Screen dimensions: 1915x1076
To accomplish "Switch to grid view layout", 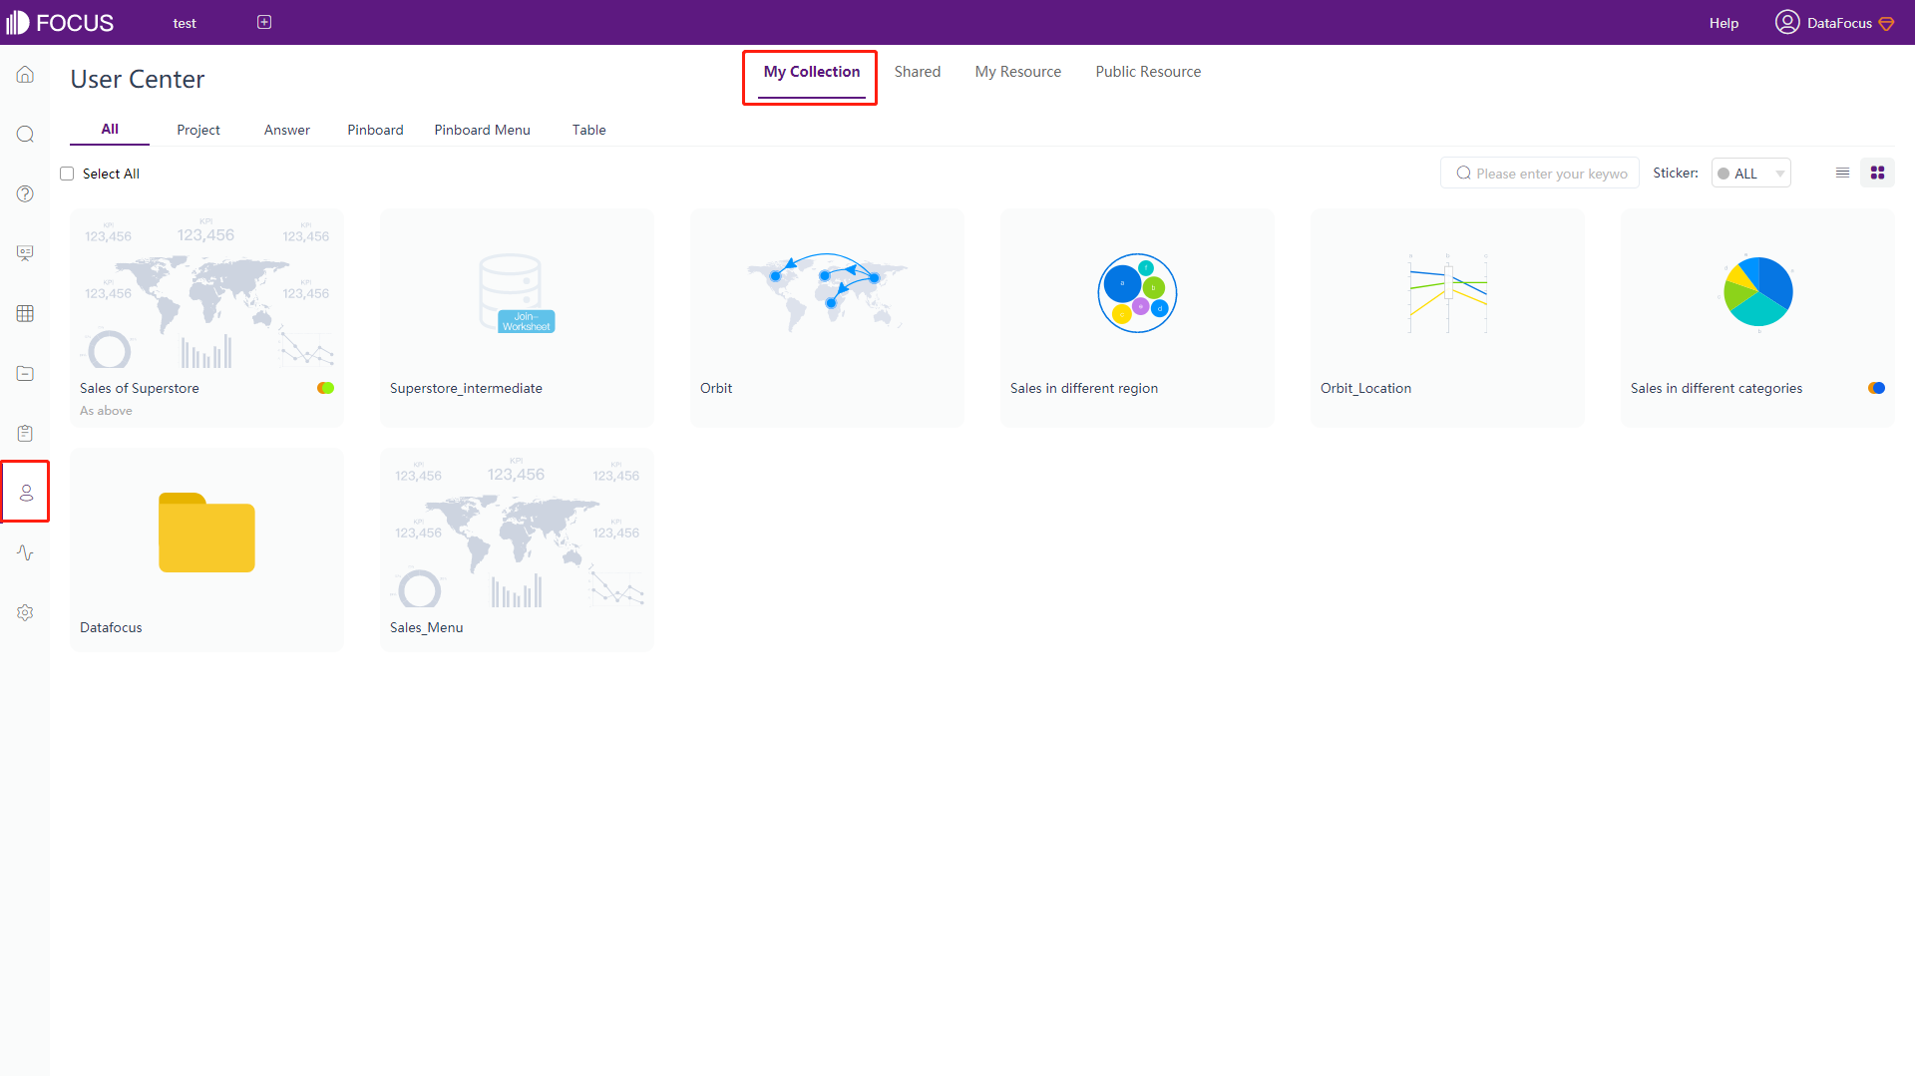I will tap(1877, 173).
